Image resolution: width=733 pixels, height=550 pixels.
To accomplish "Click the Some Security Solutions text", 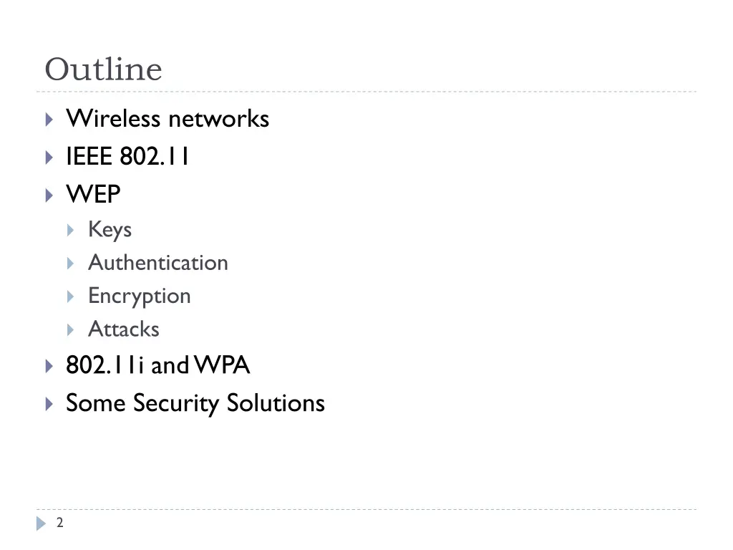I will (x=195, y=403).
